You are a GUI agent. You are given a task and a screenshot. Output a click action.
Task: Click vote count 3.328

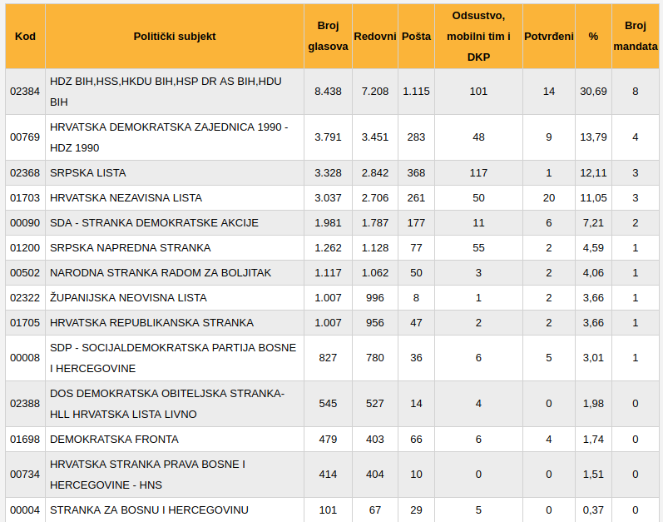pos(328,172)
